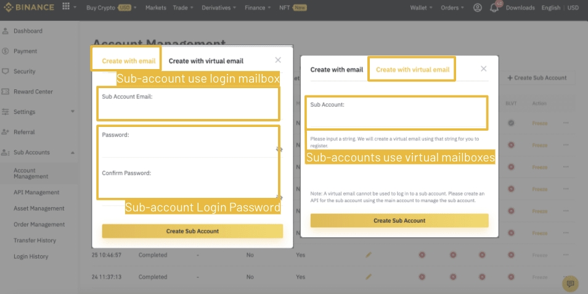The width and height of the screenshot is (588, 294).
Task: Open the apps grid menu icon
Action: (x=66, y=7)
